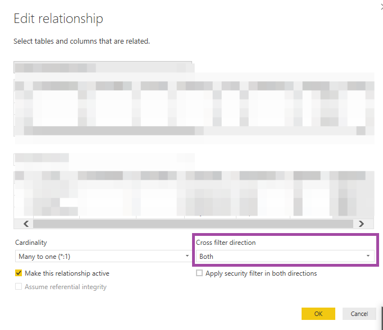383x330 pixels.
Task: Click the Edit relationship title
Action: pos(58,18)
